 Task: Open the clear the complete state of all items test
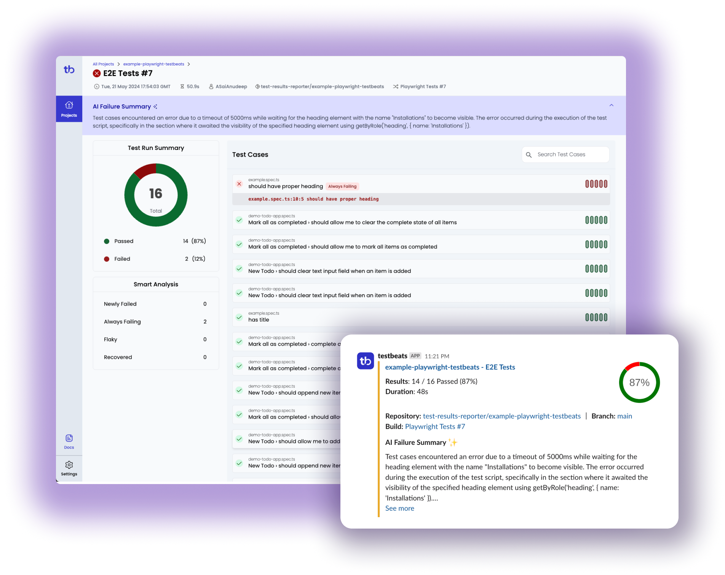point(421,220)
